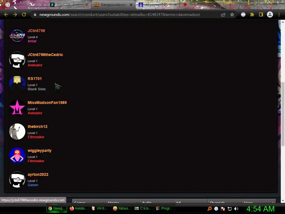285x214 pixels.
Task: Switch to the Google tab
Action: pyautogui.click(x=24, y=5)
